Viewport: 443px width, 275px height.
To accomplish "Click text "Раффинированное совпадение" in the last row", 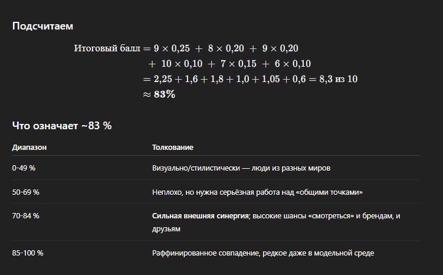I will tap(206, 253).
